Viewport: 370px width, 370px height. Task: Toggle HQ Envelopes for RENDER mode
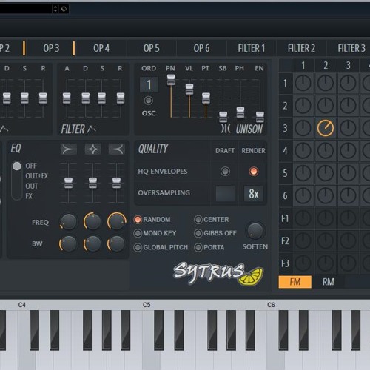(x=253, y=171)
